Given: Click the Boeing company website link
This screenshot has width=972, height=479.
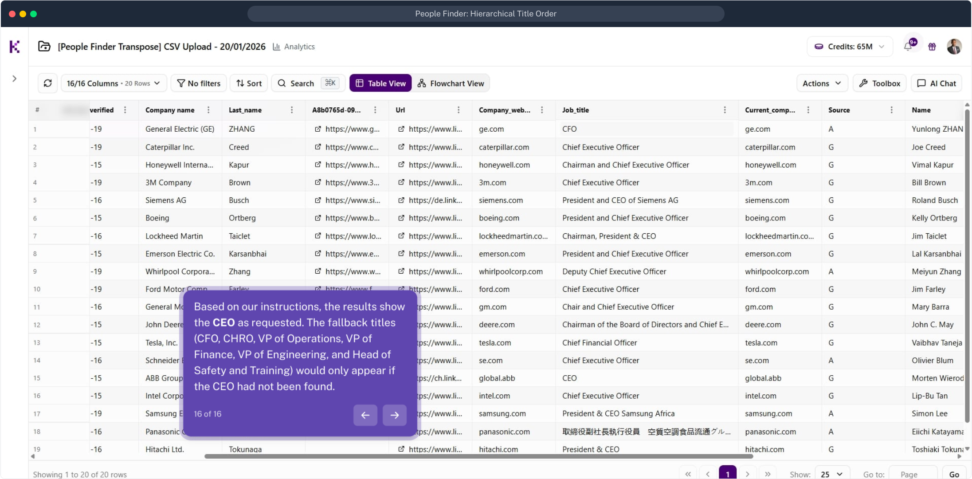Looking at the screenshot, I should click(347, 218).
